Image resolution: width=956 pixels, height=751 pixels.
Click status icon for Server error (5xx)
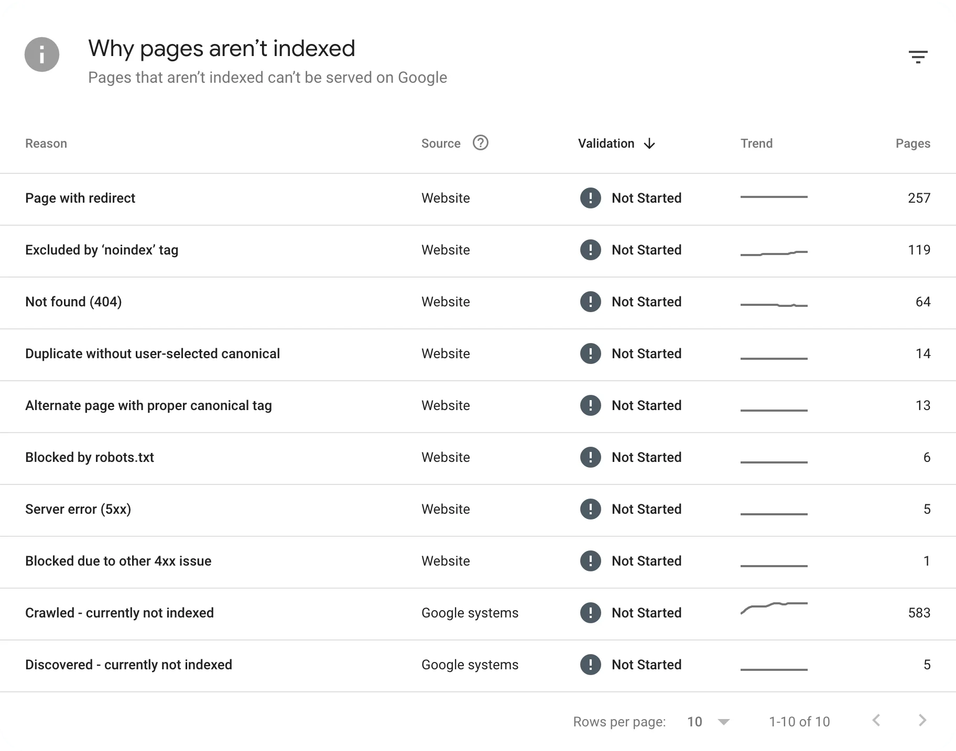click(x=591, y=509)
